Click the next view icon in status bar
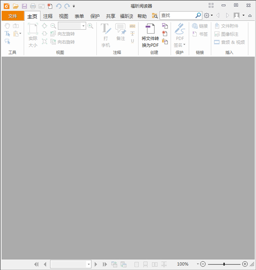The height and width of the screenshot is (270, 256). point(123,264)
